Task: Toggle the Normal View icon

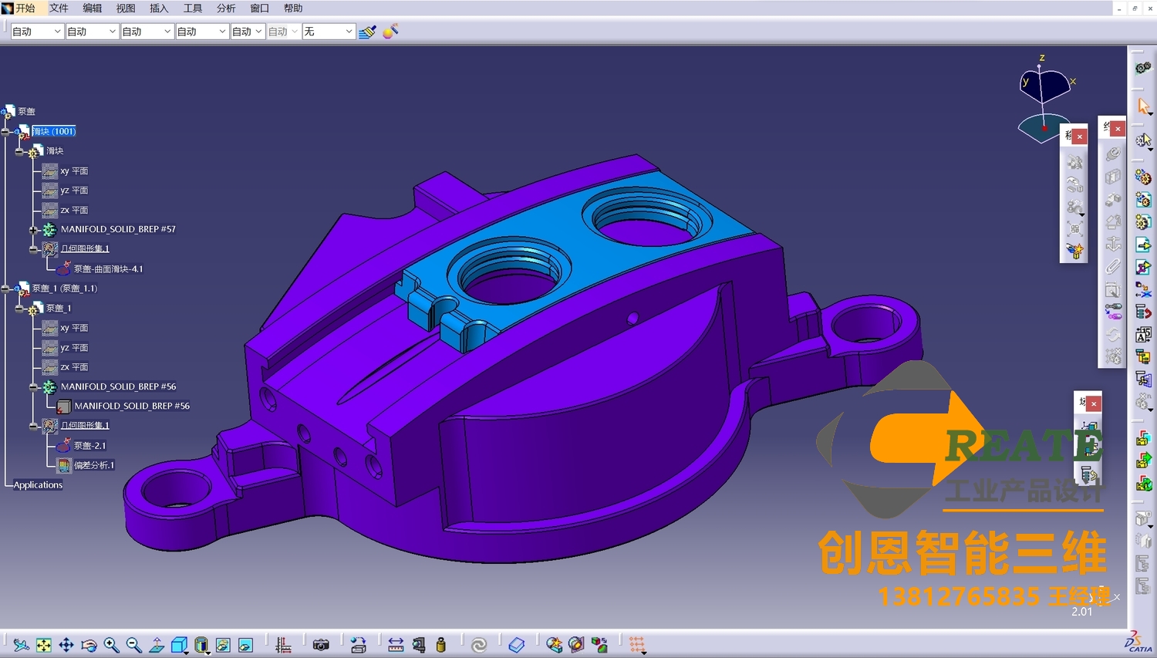Action: point(157,645)
